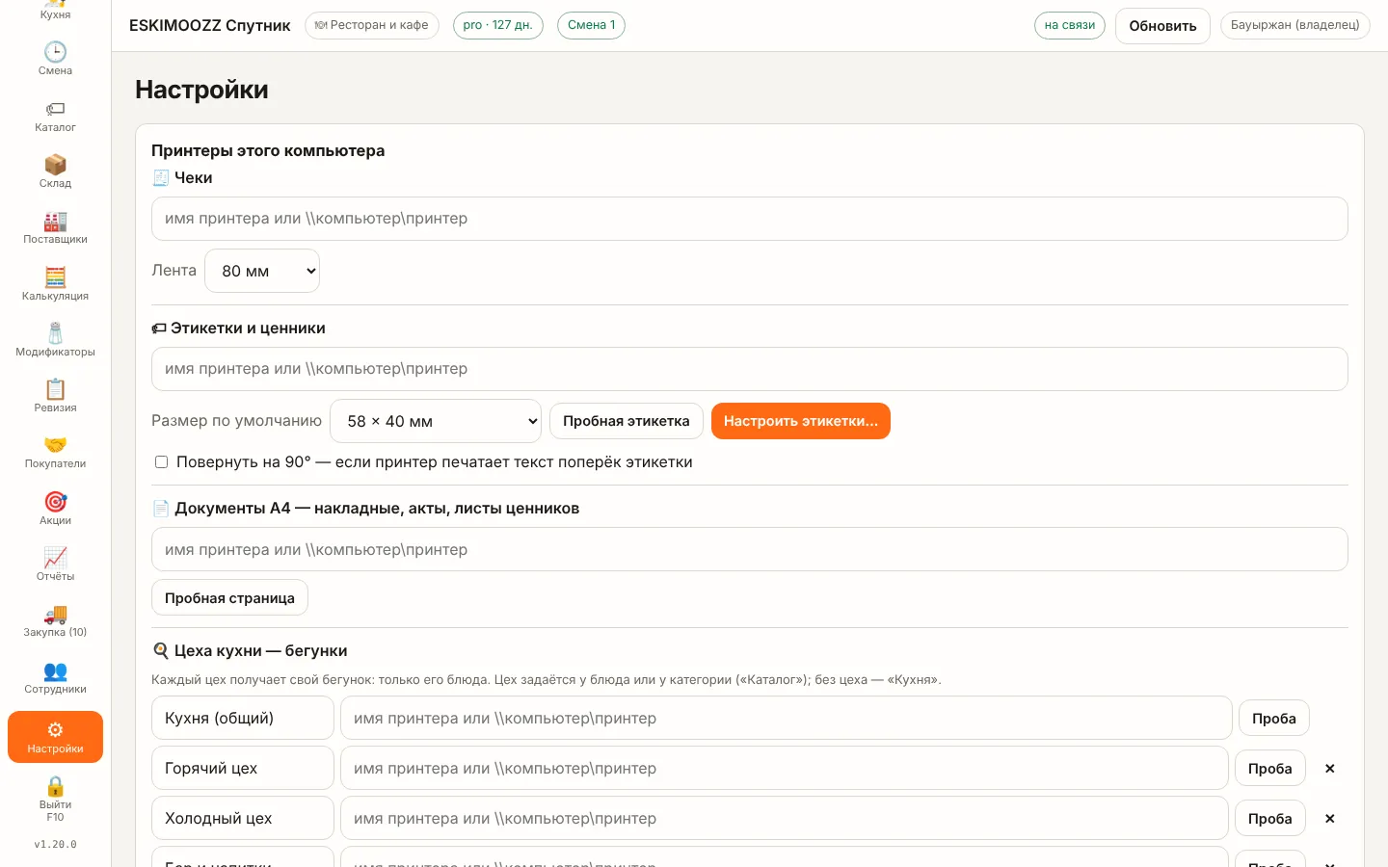Viewport: 1388px width, 867px height.
Task: Remove the Холодный цех row
Action: 1329,819
